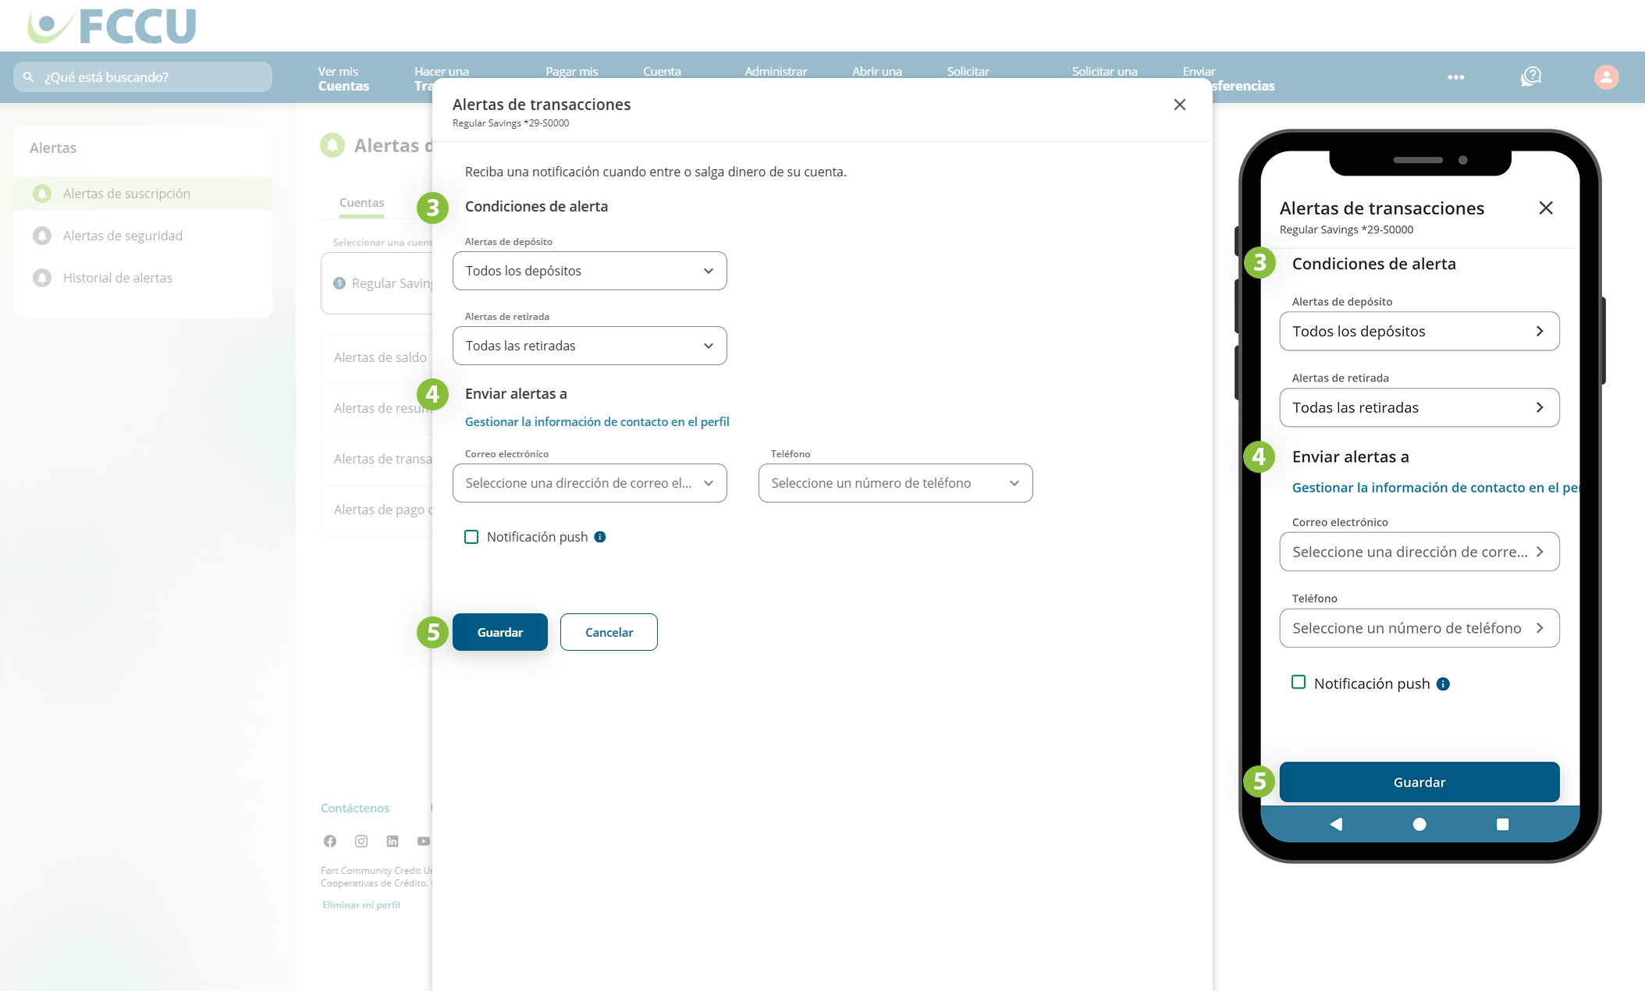The height and width of the screenshot is (991, 1645).
Task: Open the user profile avatar icon
Action: point(1606,76)
